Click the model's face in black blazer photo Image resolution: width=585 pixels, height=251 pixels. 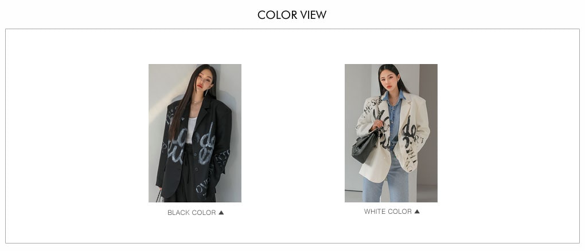(204, 81)
